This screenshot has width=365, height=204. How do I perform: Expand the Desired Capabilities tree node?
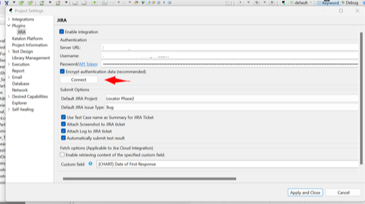pos(9,96)
